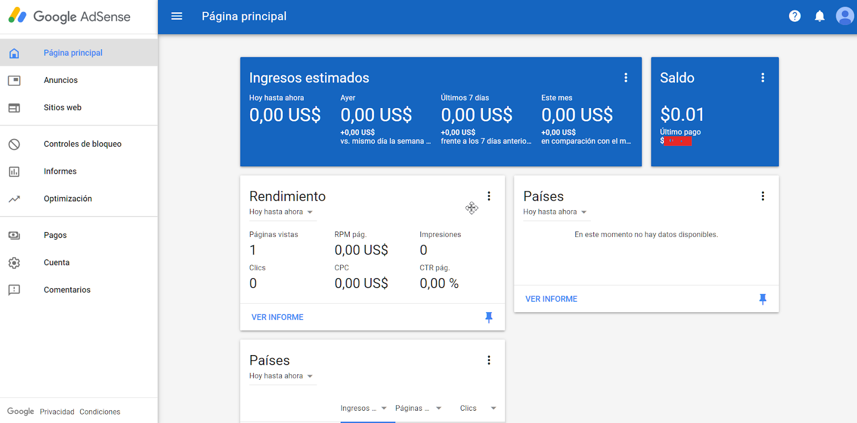Open the Cuenta settings
Screen dimensions: 857x423
pyautogui.click(x=79, y=263)
